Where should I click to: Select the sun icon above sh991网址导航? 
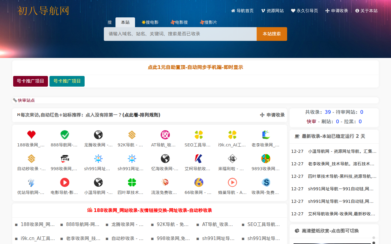click(98, 158)
